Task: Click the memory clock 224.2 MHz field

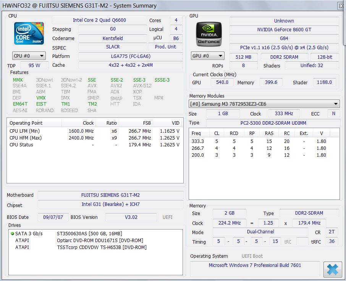Action: coord(230,223)
